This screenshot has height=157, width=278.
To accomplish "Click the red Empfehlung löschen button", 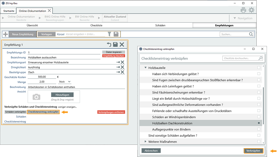I will pos(114,56).
